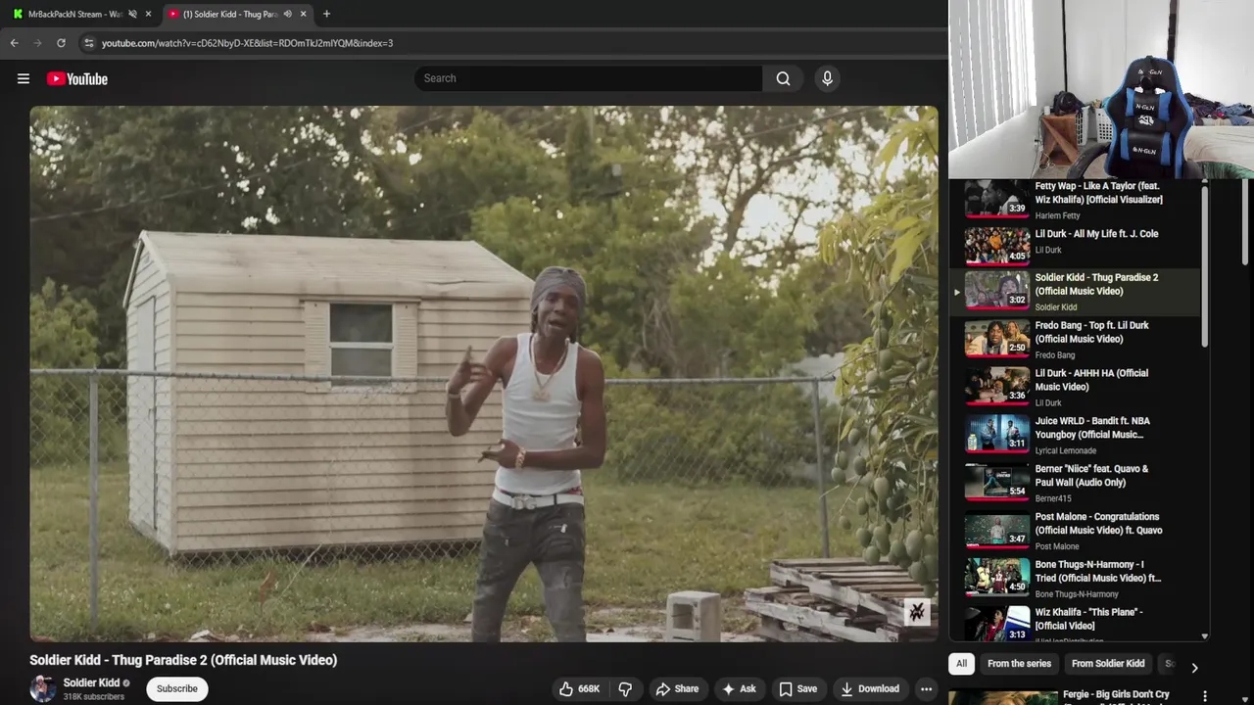The image size is (1254, 705).
Task: Open Soldier Kidd channel avatar
Action: [x=43, y=688]
